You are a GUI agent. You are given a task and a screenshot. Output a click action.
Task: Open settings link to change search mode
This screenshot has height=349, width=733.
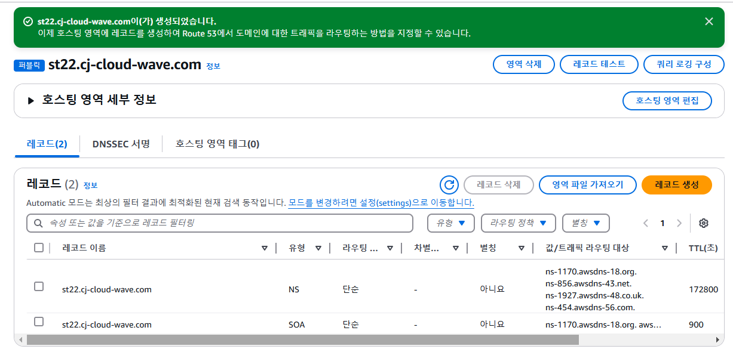[x=381, y=203]
